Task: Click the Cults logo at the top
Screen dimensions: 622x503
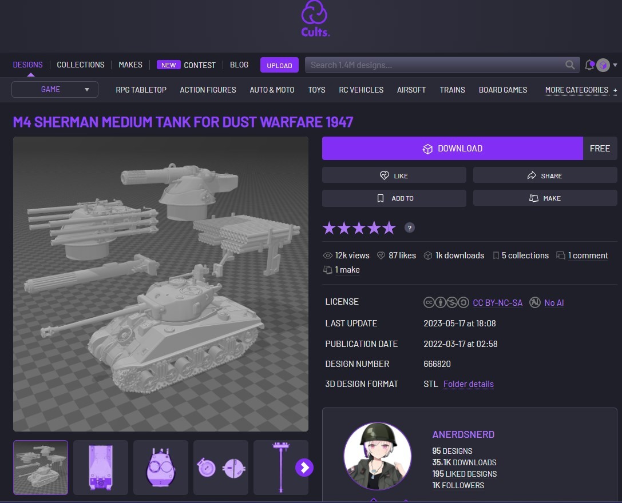Action: click(315, 19)
